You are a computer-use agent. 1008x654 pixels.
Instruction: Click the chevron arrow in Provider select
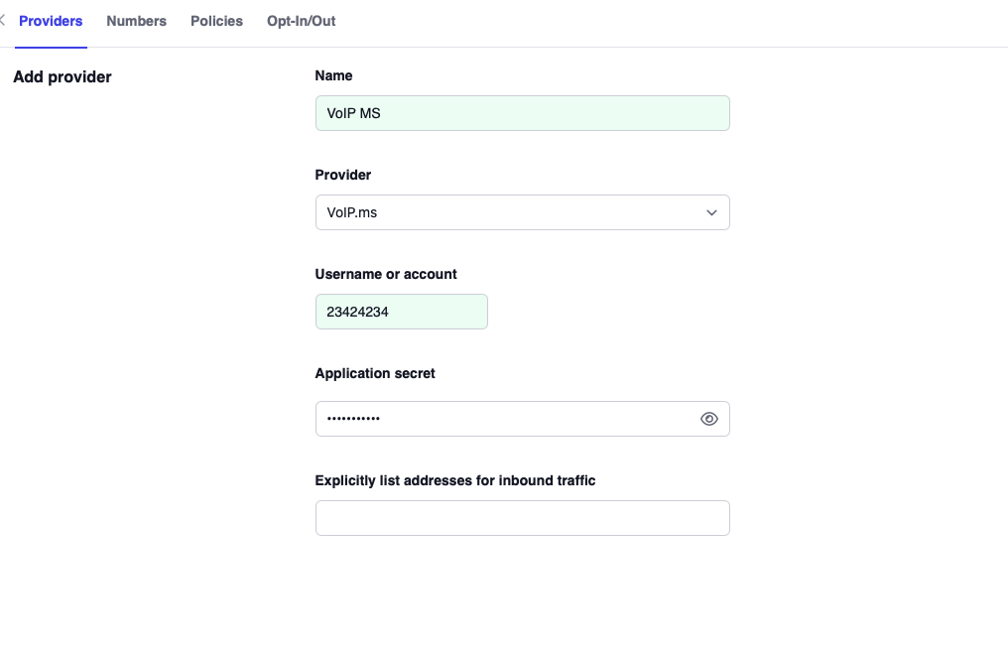[711, 212]
